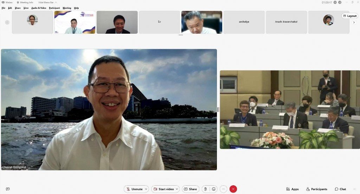The height and width of the screenshot is (194, 360).
Task: Open more options ellipsis button
Action: tap(223, 189)
